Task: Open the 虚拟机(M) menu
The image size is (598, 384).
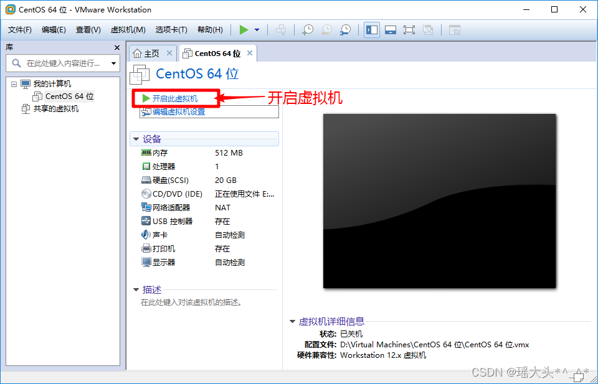Action: (x=128, y=29)
